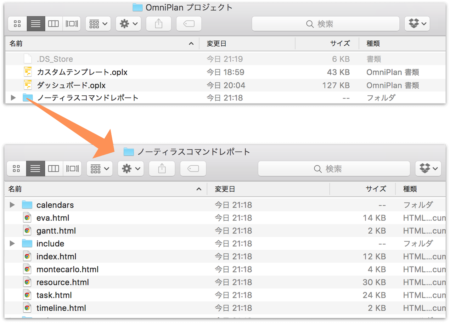Select the .DS_Store file
Screen dimensions: 450x323
(x=225, y=59)
